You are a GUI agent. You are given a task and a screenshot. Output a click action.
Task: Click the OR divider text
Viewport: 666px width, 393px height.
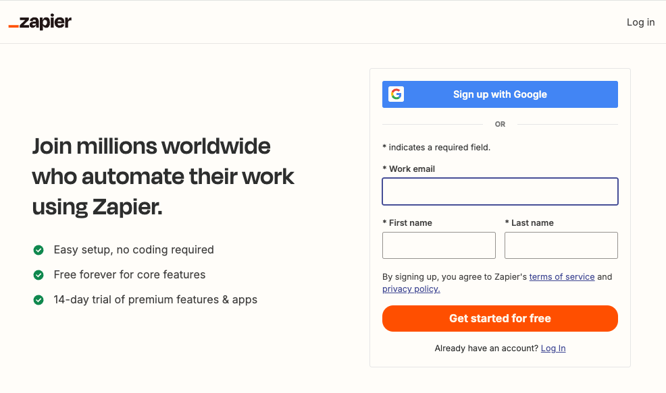500,125
